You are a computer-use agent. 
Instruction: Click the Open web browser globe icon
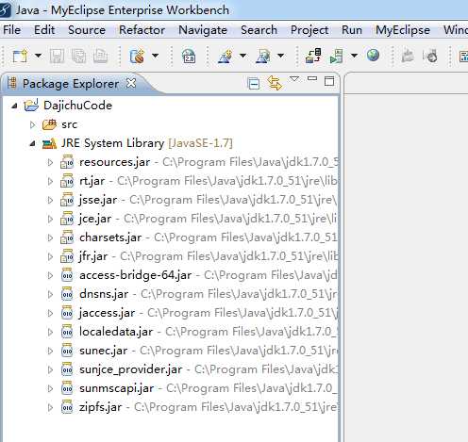tap(373, 56)
